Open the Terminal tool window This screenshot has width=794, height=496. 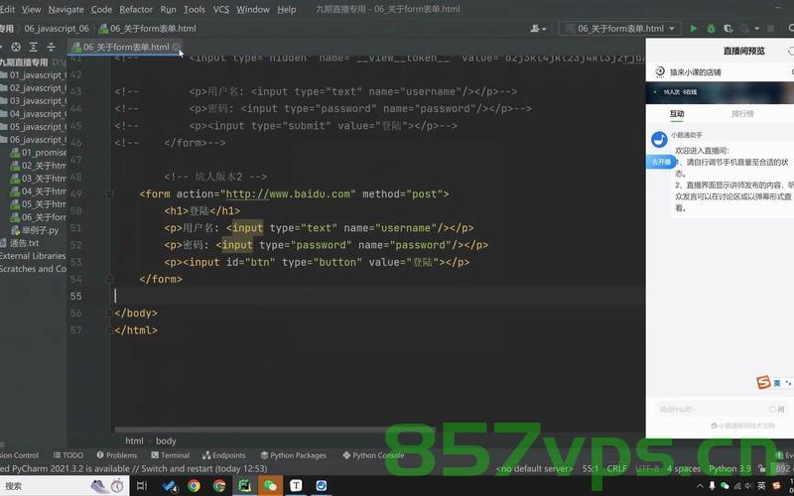tap(170, 455)
